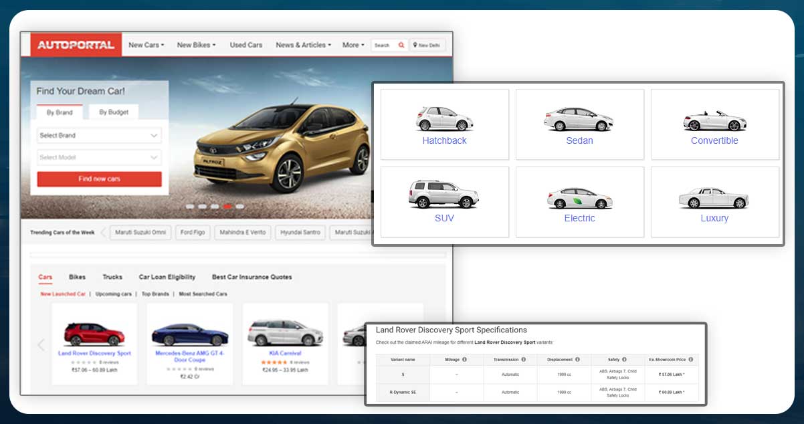Select the first banner slide dot
804x424 pixels.
[190, 206]
